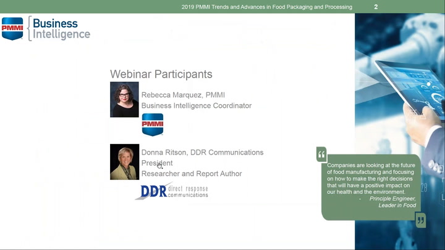Click slide number 2 in header
445x250 pixels.
(376, 7)
